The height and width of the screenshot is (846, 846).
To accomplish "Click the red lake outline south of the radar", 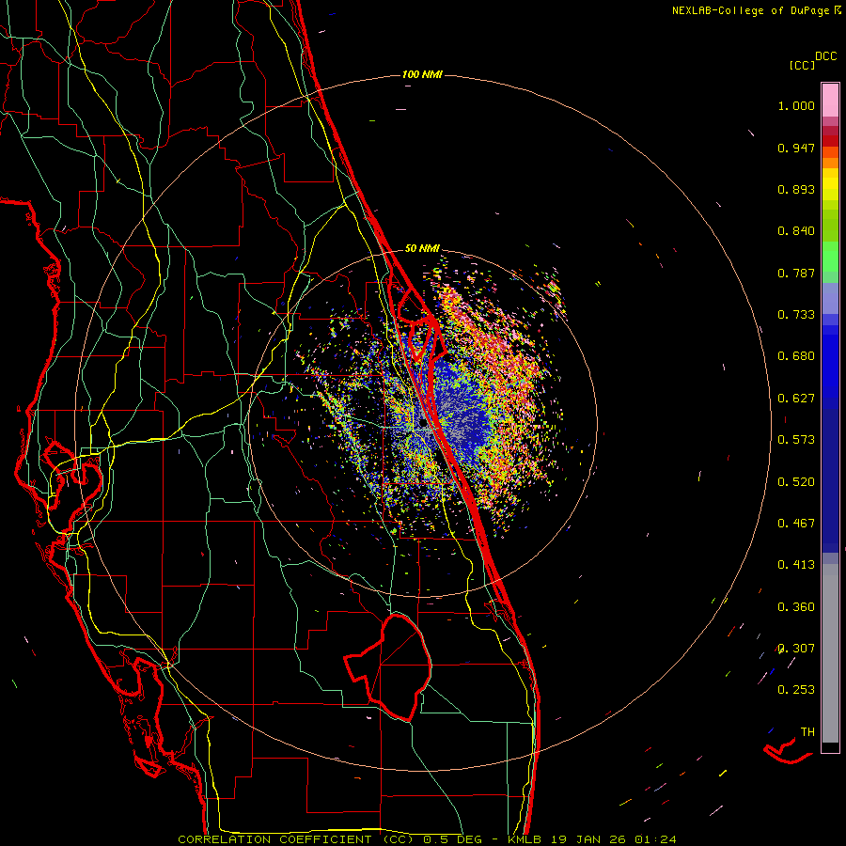I will click(388, 667).
